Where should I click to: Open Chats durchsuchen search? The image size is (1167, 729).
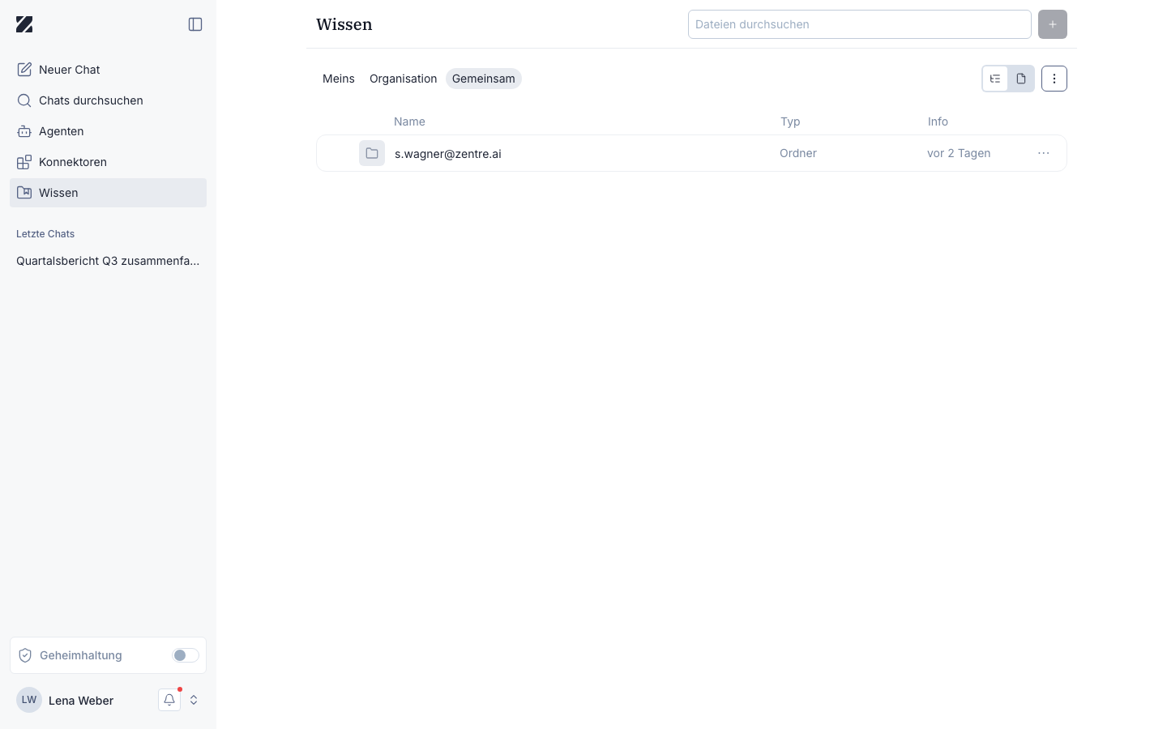point(108,100)
